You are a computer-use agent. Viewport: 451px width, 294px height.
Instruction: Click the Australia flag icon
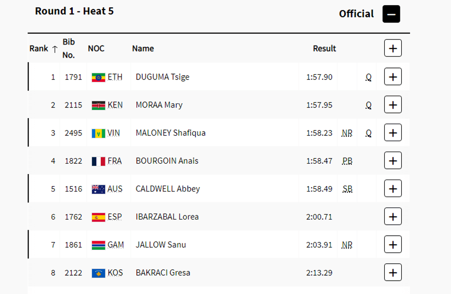(98, 189)
